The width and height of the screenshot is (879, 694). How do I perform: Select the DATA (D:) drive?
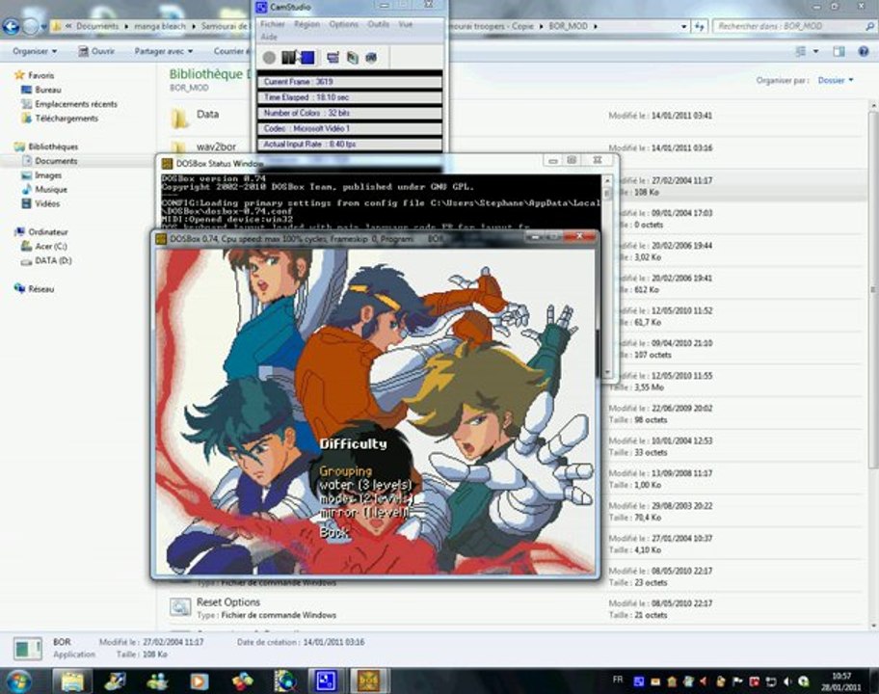(53, 260)
